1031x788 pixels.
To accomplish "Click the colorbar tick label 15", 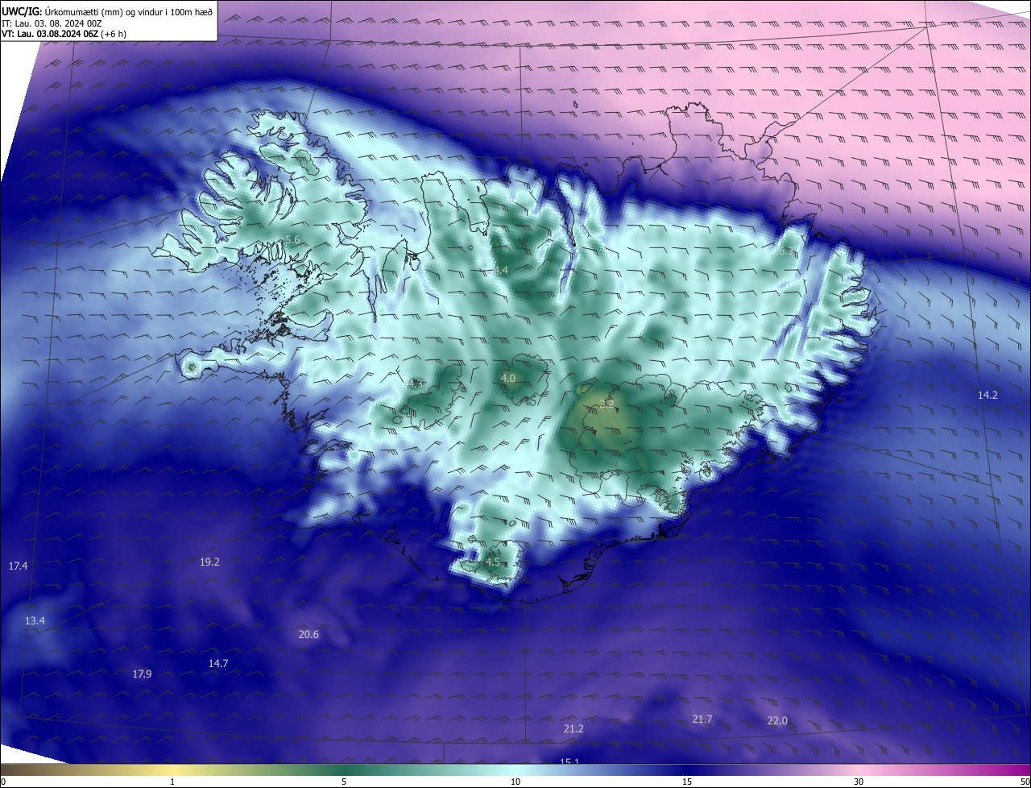I will [687, 782].
